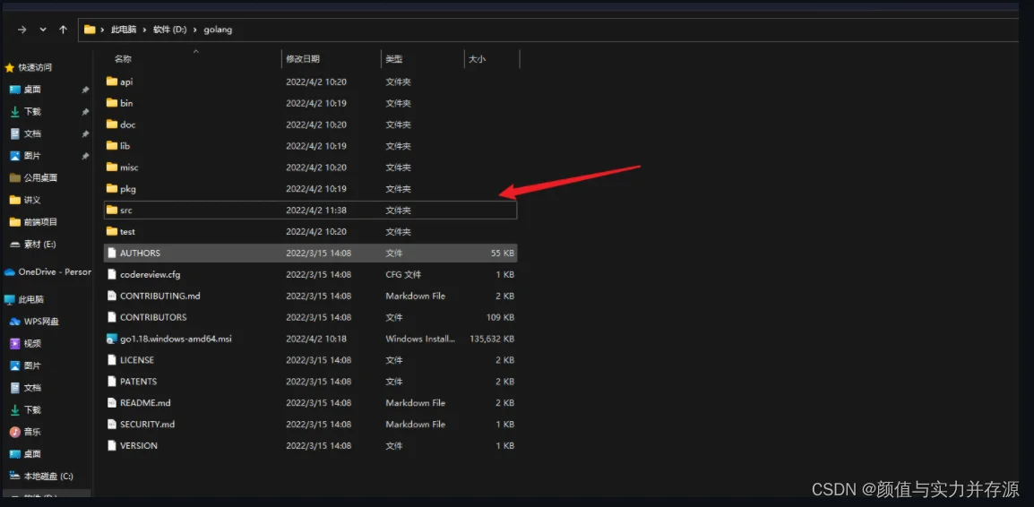Sort files by the 类型 column header
Screen dimensions: 1034x507
coord(393,59)
